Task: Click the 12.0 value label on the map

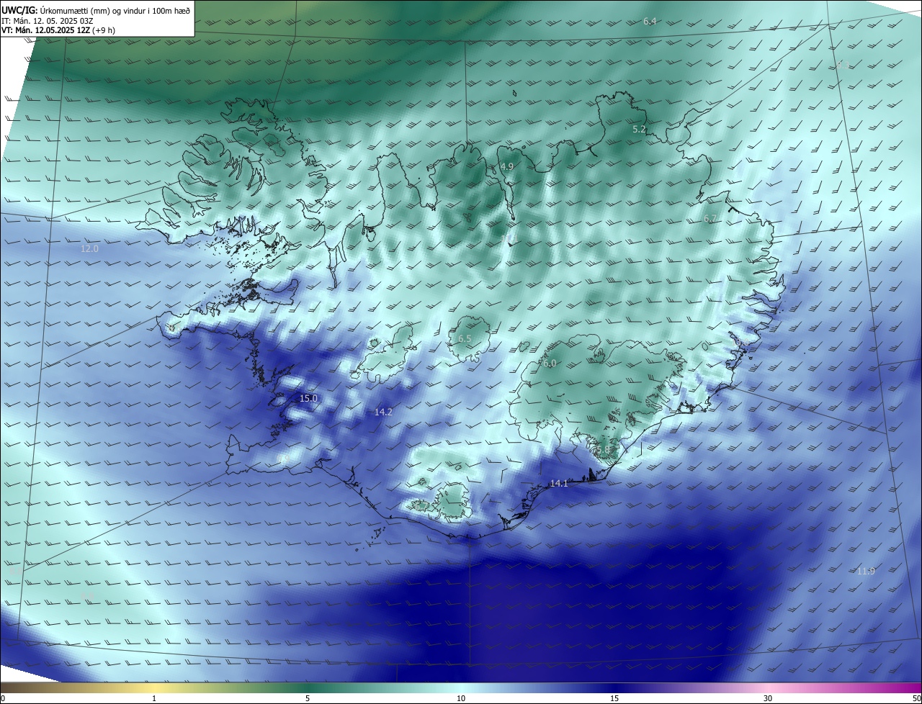Action: tap(89, 248)
